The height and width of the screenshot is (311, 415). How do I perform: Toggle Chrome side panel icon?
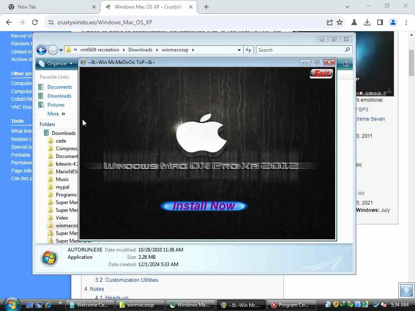[x=380, y=23]
